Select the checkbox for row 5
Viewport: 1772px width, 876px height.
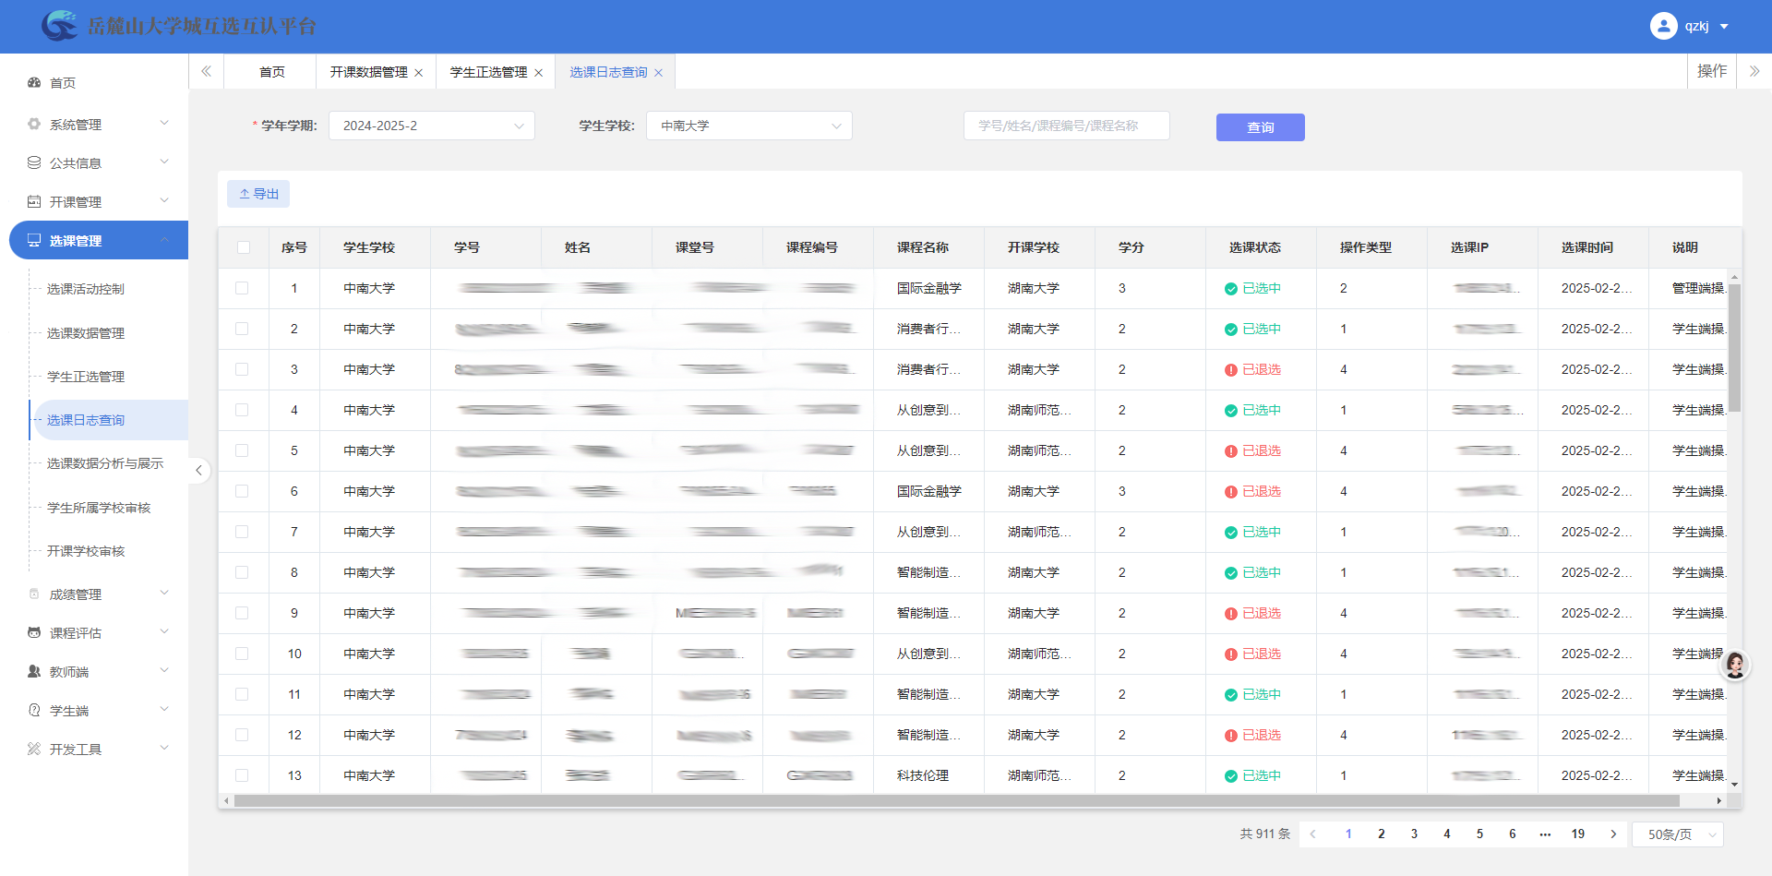[242, 450]
